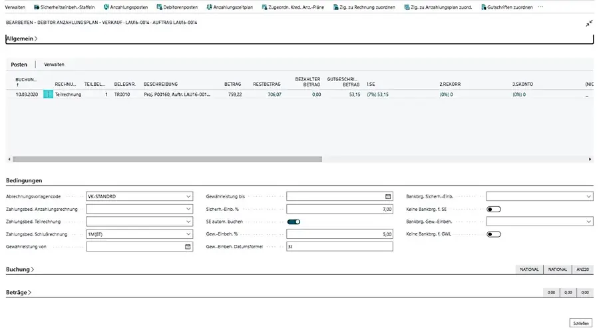Viewport: 599px width, 334px height.
Task: Select the Posten tab
Action: [19, 65]
